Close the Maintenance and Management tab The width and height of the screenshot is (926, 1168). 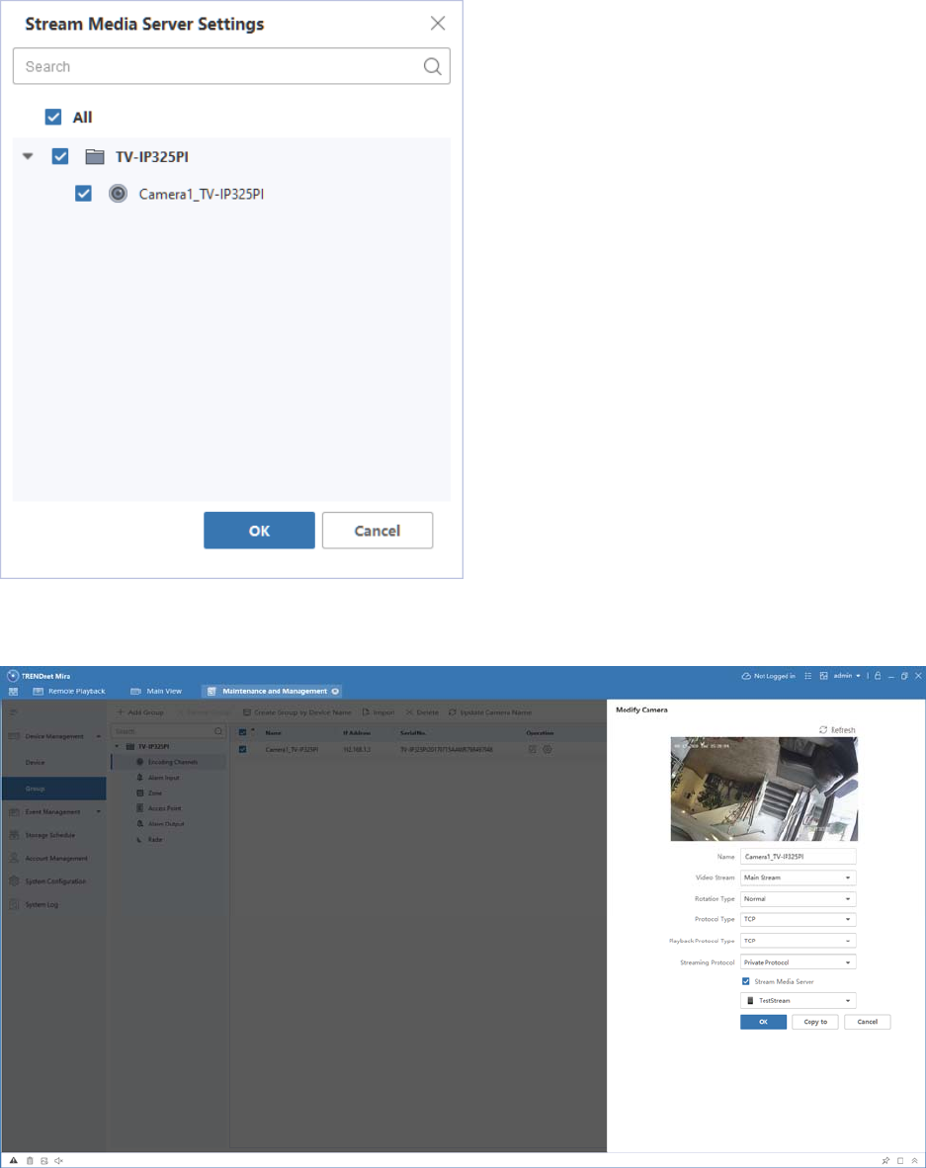click(x=335, y=692)
